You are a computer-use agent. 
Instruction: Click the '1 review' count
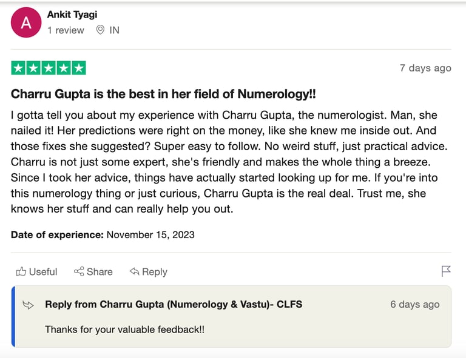pyautogui.click(x=66, y=30)
